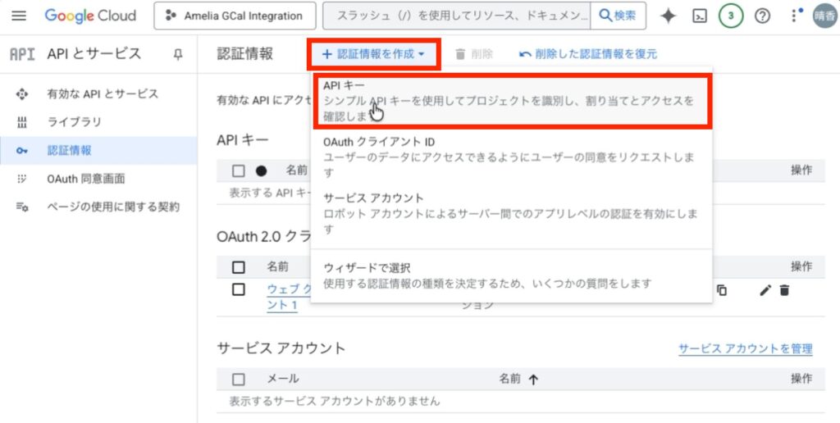840x423 pixels.
Task: Expand the 認証情報を作成 dropdown
Action: click(x=374, y=54)
